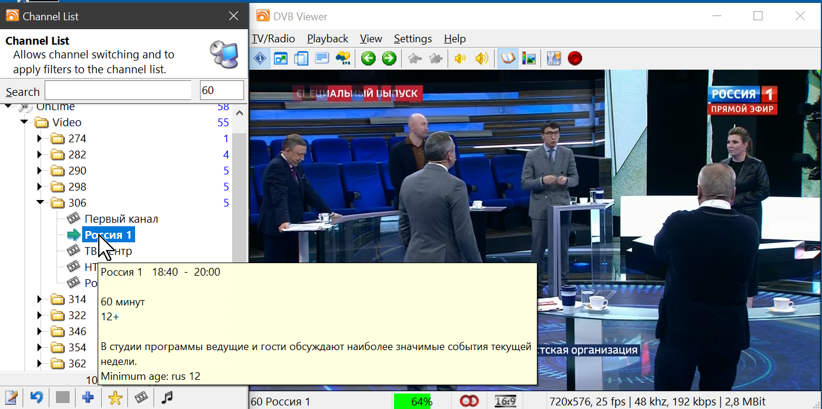This screenshot has width=822, height=409.
Task: Click the blue plus icon in channel list
Action: 88,398
